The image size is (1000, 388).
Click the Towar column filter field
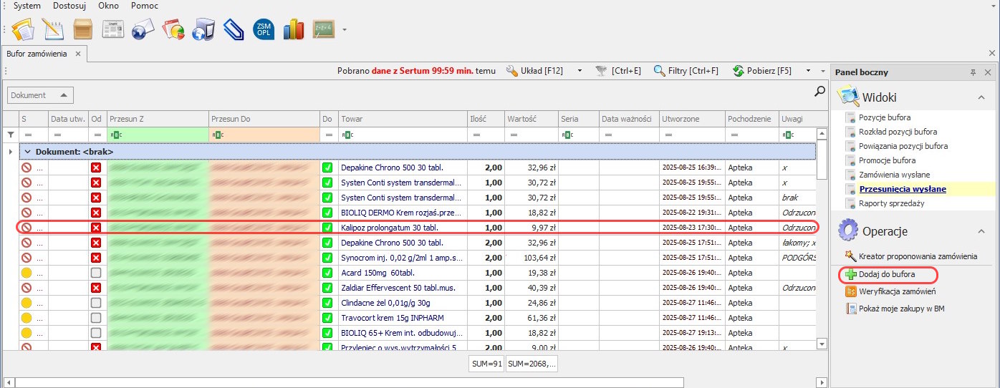tap(401, 134)
